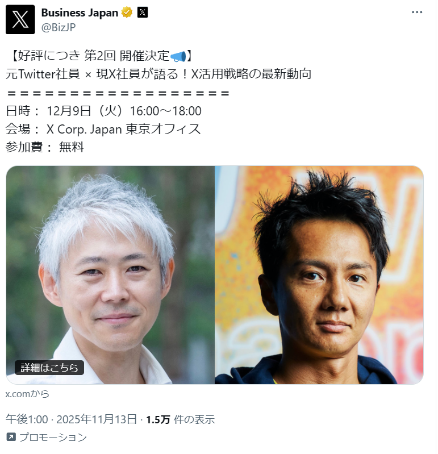Select the 詳細はこちら label on the card
The image size is (438, 454).
[x=49, y=368]
